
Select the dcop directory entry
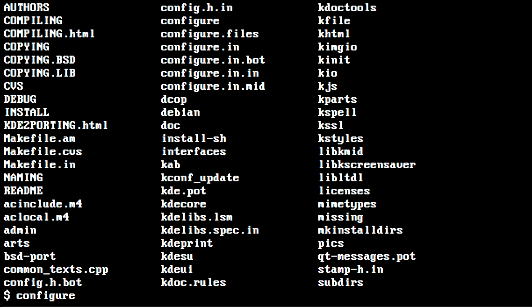tap(174, 100)
